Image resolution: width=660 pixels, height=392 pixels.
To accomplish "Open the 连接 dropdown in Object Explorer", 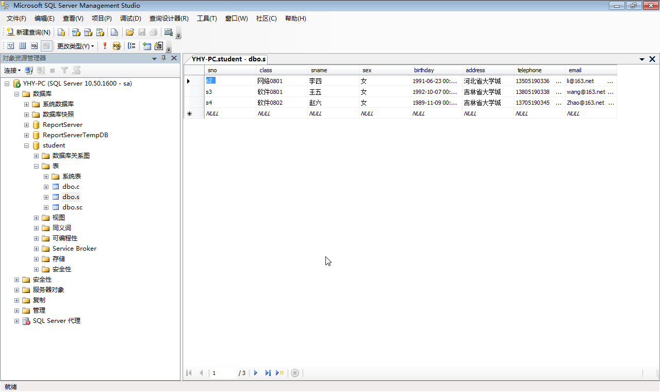I will (12, 70).
